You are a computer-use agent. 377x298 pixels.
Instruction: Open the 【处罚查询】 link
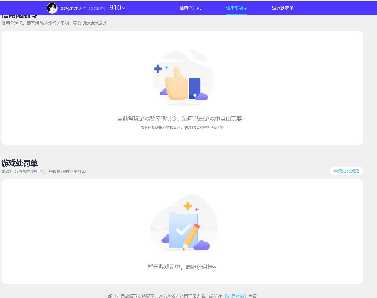(235, 296)
